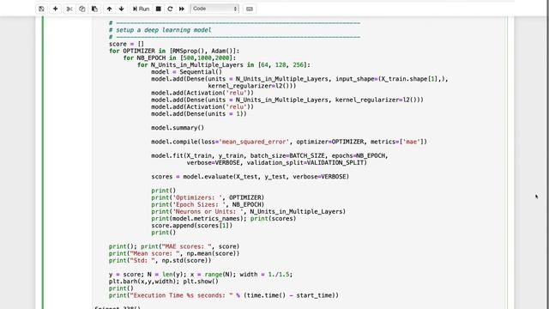Viewport: 549px width, 309px height.
Task: Restart the kernel
Action: point(170,9)
